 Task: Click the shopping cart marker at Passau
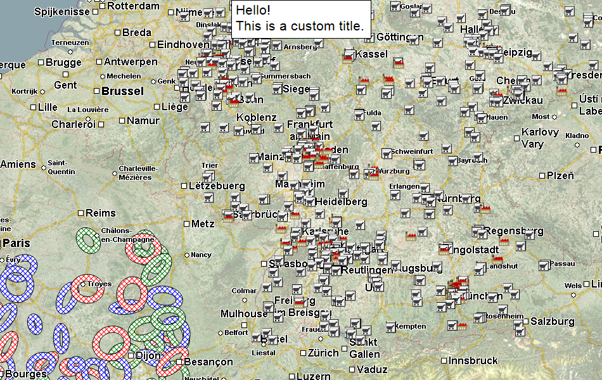tap(543, 265)
